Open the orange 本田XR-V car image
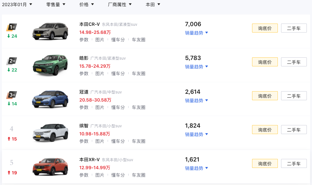312x185 pixels. pyautogui.click(x=50, y=167)
